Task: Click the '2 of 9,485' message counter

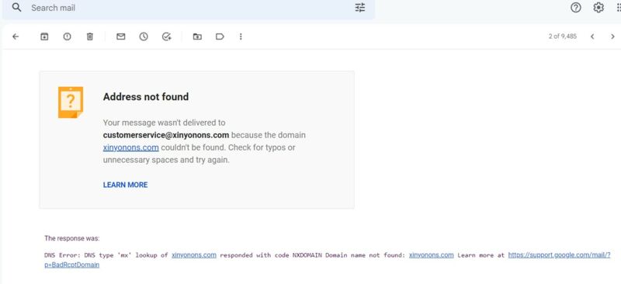Action: [x=562, y=36]
